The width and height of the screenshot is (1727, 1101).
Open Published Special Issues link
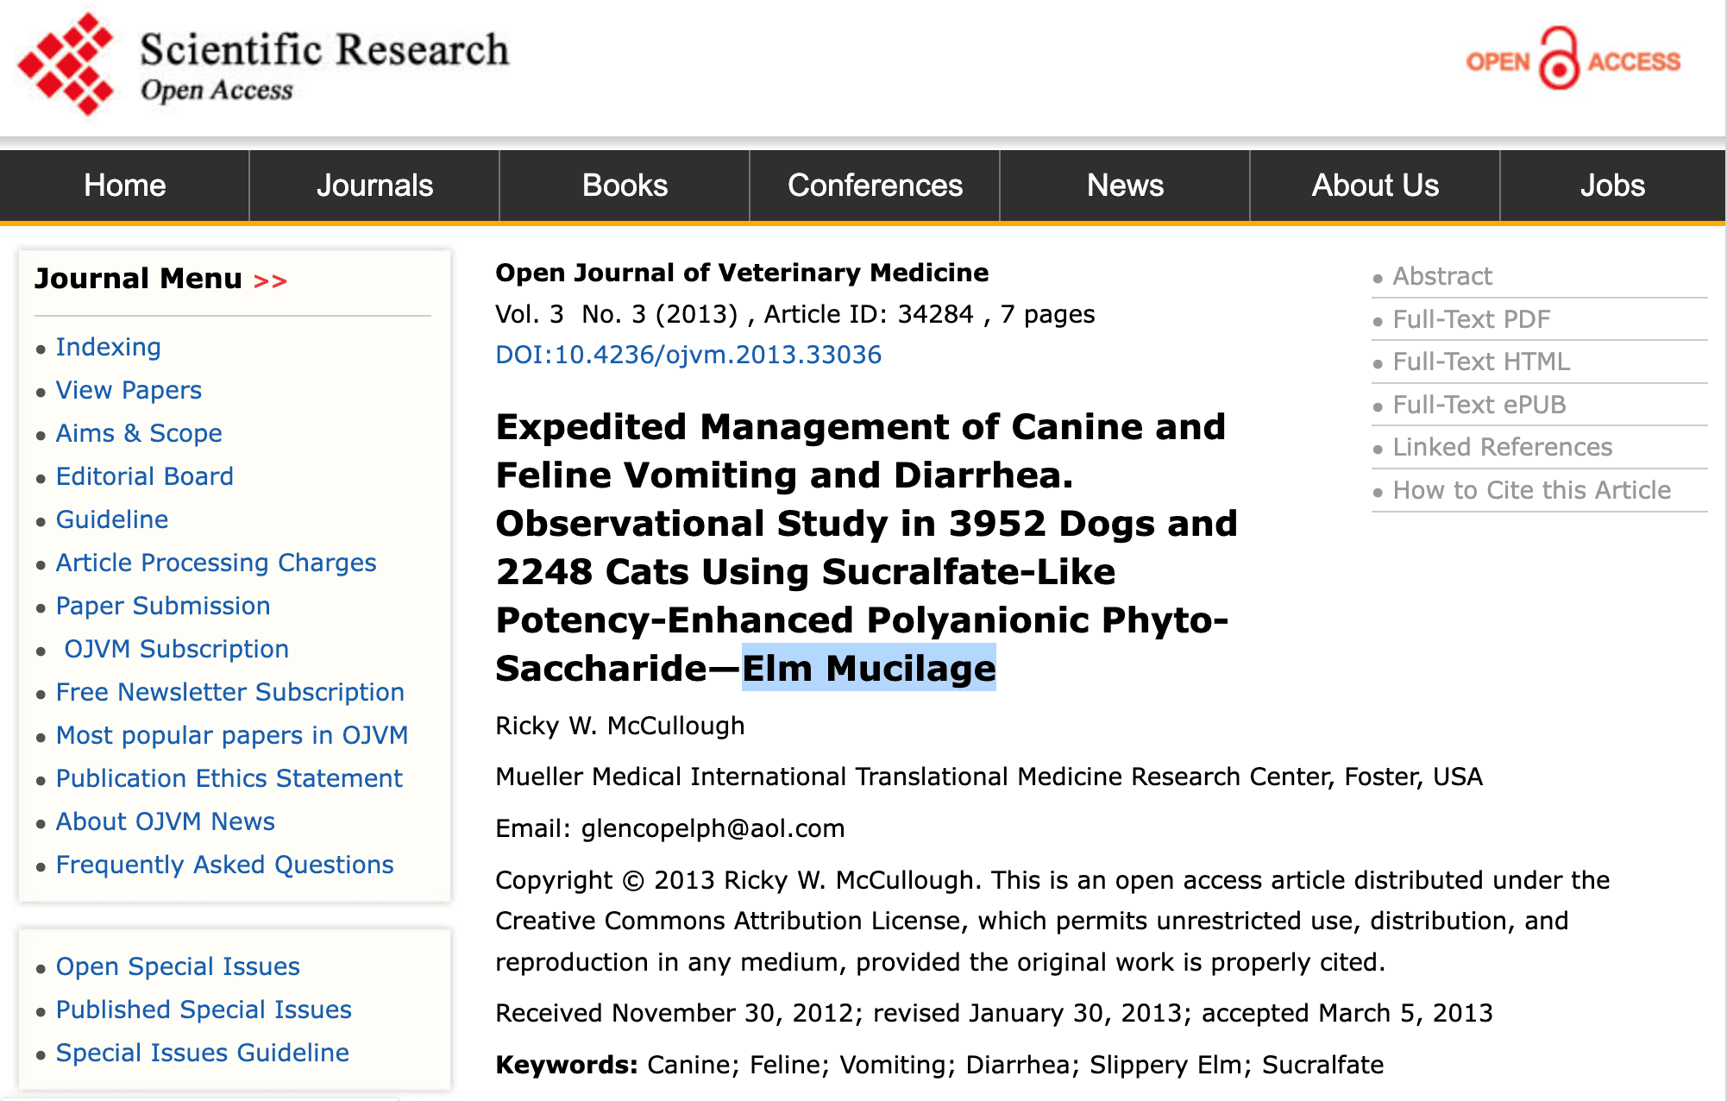(x=204, y=1010)
